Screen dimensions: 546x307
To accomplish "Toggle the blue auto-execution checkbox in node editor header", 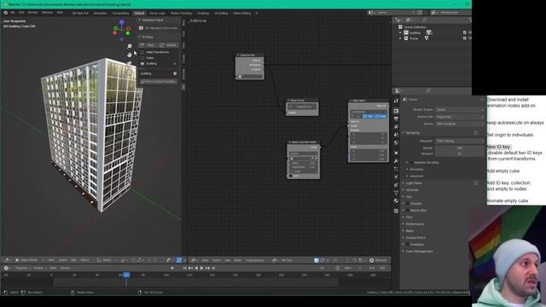I will [317, 260].
